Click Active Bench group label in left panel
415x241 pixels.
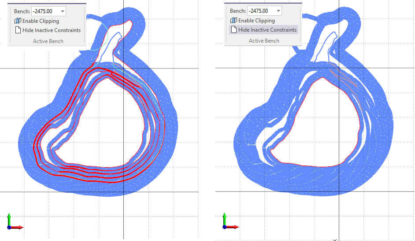[x=48, y=41]
